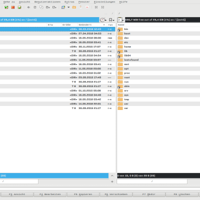
Task: Sort by the rwx column header
Action: (x=111, y=25)
